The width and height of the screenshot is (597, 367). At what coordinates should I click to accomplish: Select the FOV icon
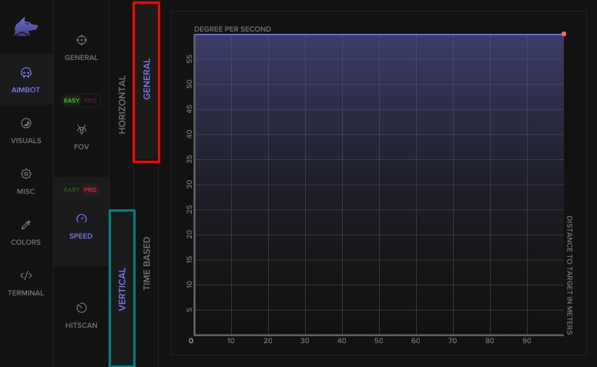click(81, 130)
